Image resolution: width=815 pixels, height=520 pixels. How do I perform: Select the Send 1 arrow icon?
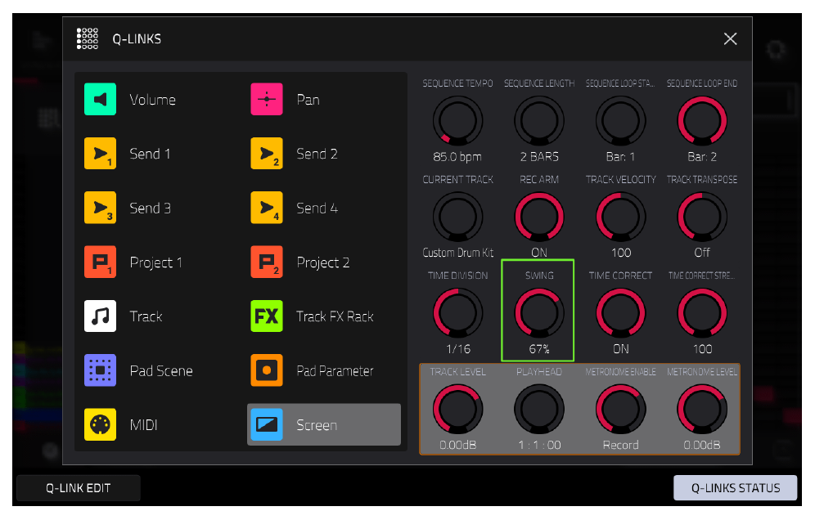101,153
